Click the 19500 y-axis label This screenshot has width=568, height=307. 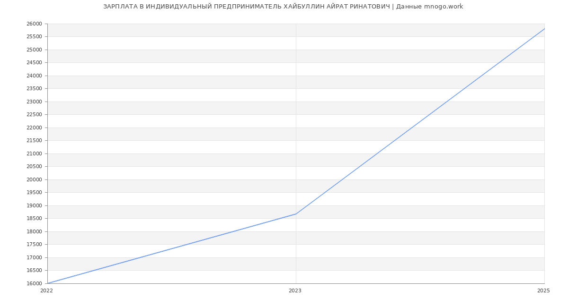coord(34,193)
